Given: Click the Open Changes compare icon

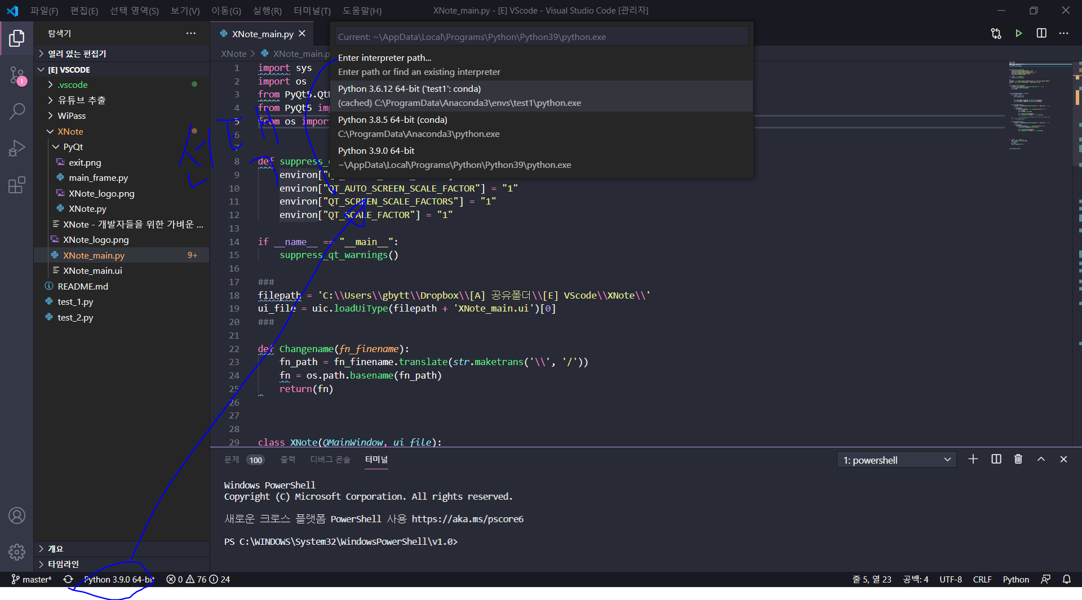Looking at the screenshot, I should pos(996,33).
